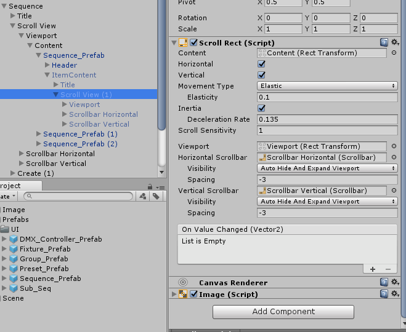Select the Content hierarchy item

49,45
